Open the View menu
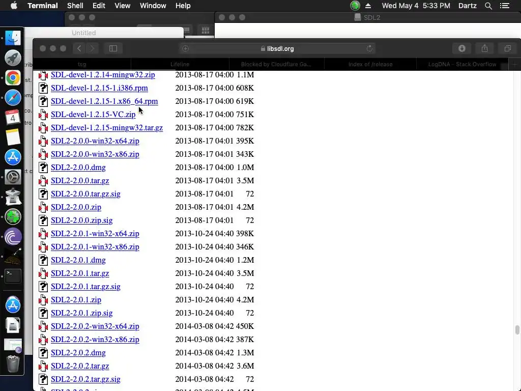 tap(122, 6)
